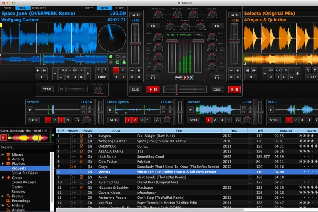
Task: Play the Scratch sampler
Action: click(30, 110)
